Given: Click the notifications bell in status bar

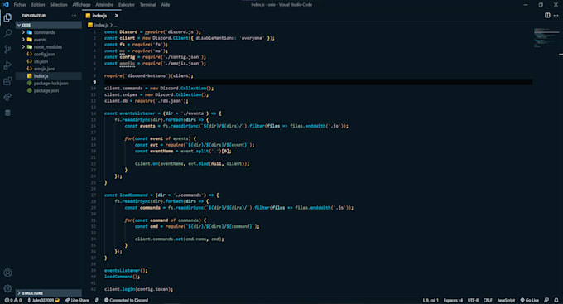Looking at the screenshot, I should 556,300.
